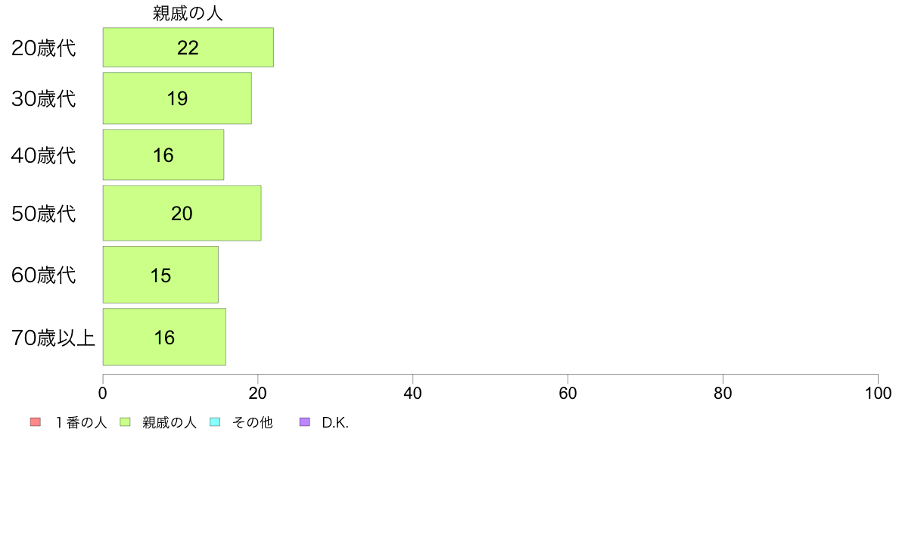Click the 70歳以上 axis label
This screenshot has height=557, width=899.
click(x=53, y=338)
